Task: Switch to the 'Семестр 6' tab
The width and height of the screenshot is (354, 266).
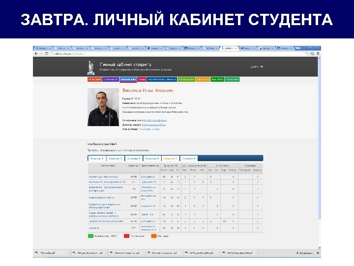Action: coord(189,158)
